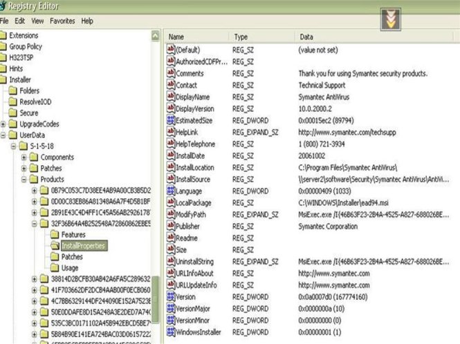Click the tree scrollbar up arrow
Screen dimensions: 460x344
156,36
